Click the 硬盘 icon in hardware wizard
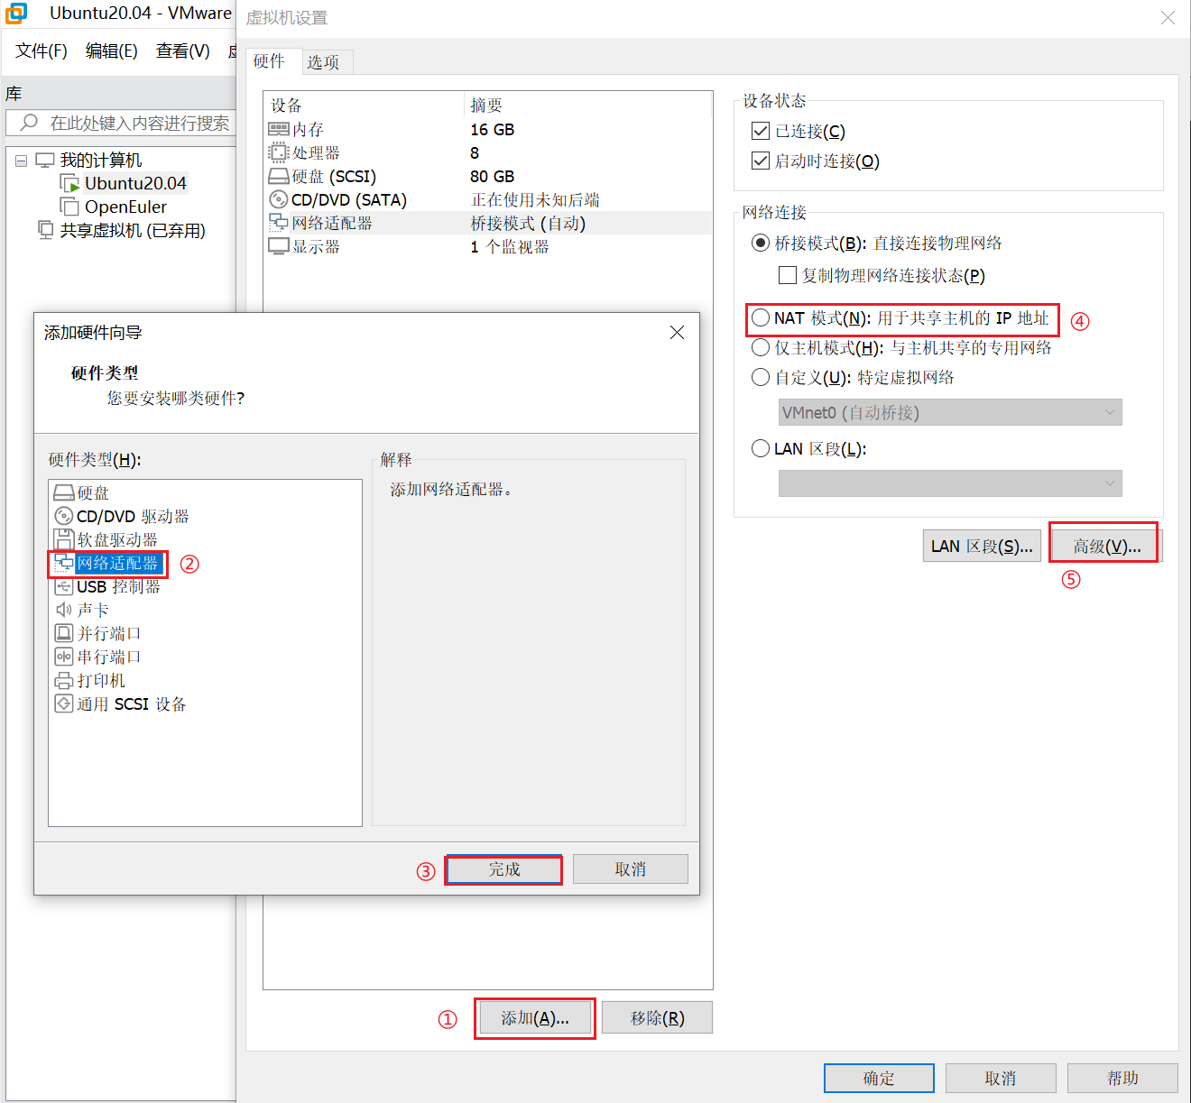 (64, 492)
